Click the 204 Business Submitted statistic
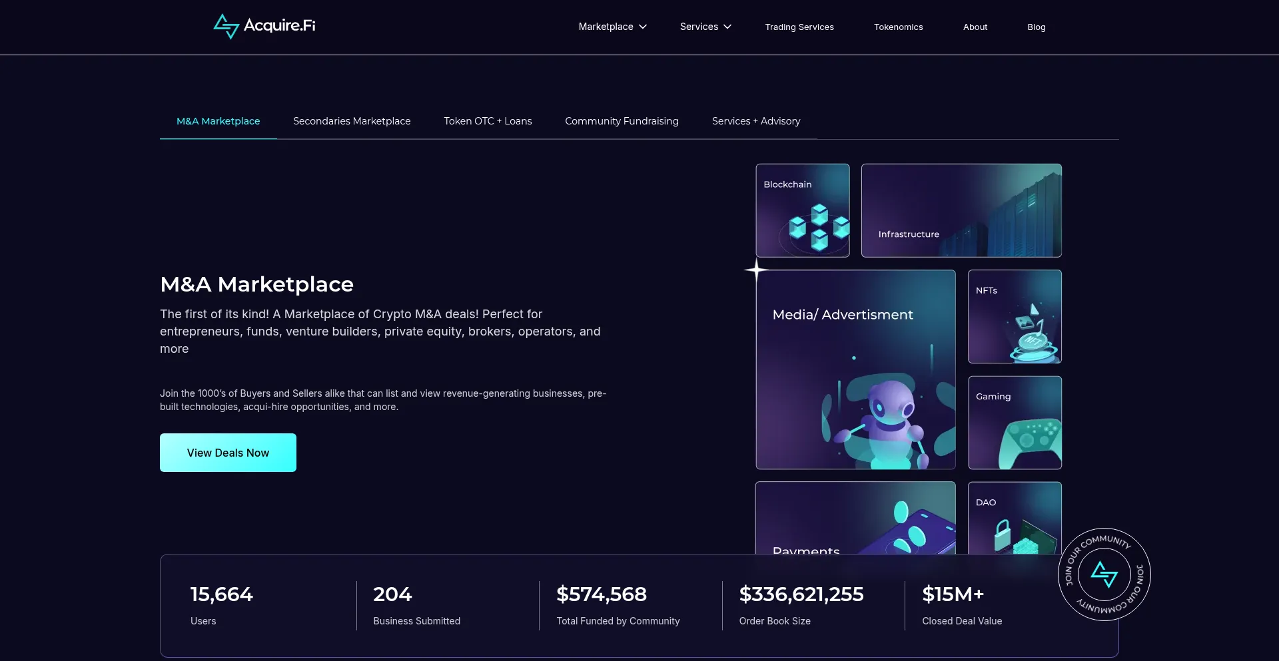This screenshot has height=661, width=1279. point(416,605)
